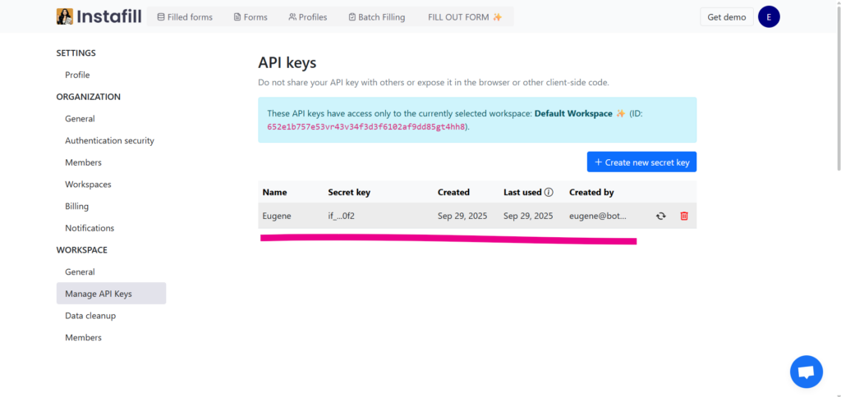Create a new secret key
This screenshot has height=397, width=841.
641,162
